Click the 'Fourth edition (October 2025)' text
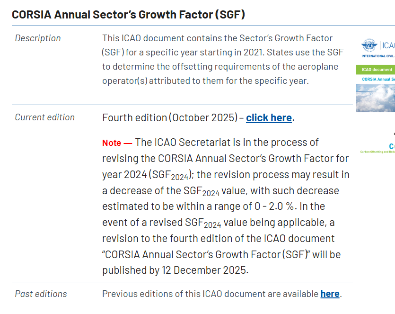Viewport: 395px width, 314px height. point(170,118)
